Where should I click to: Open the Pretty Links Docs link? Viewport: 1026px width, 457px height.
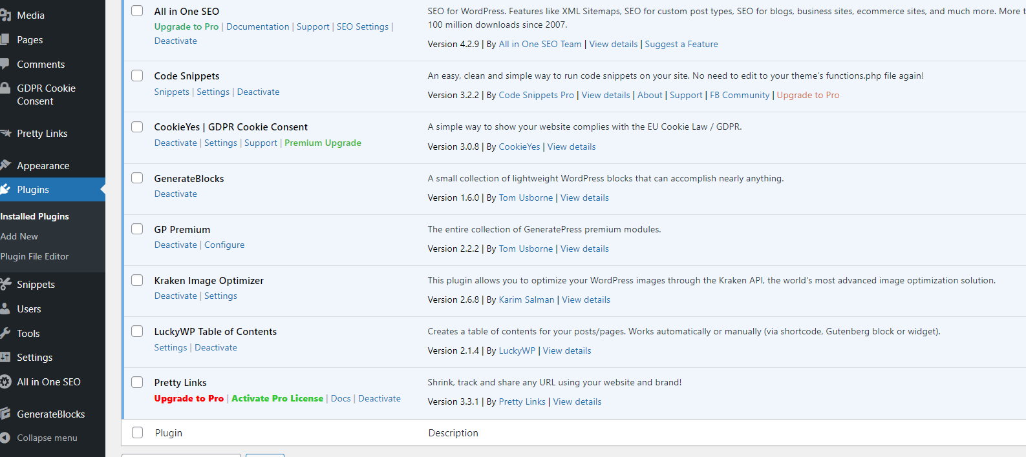[x=341, y=398]
